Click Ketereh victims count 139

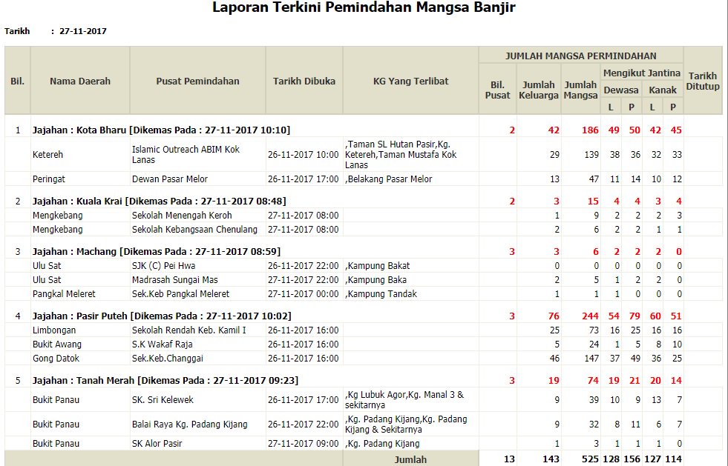point(591,154)
